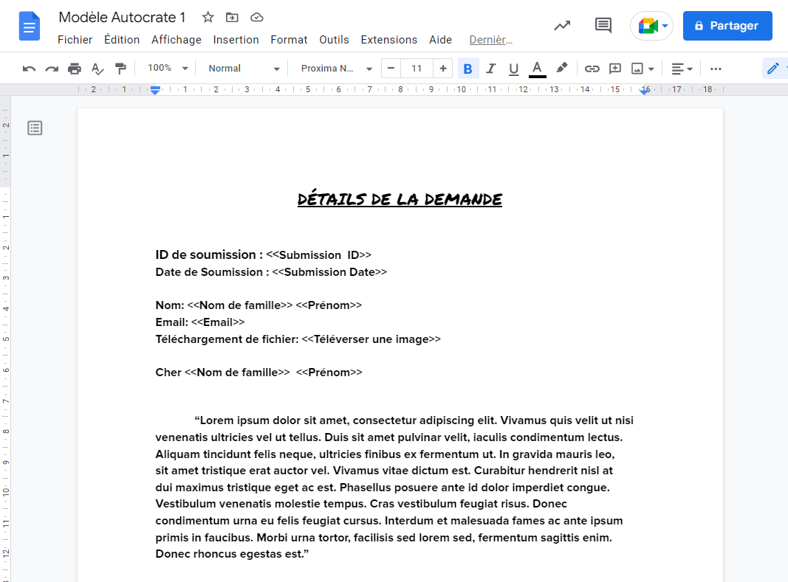Open the Google Docs home icon
788x582 pixels.
pos(29,26)
